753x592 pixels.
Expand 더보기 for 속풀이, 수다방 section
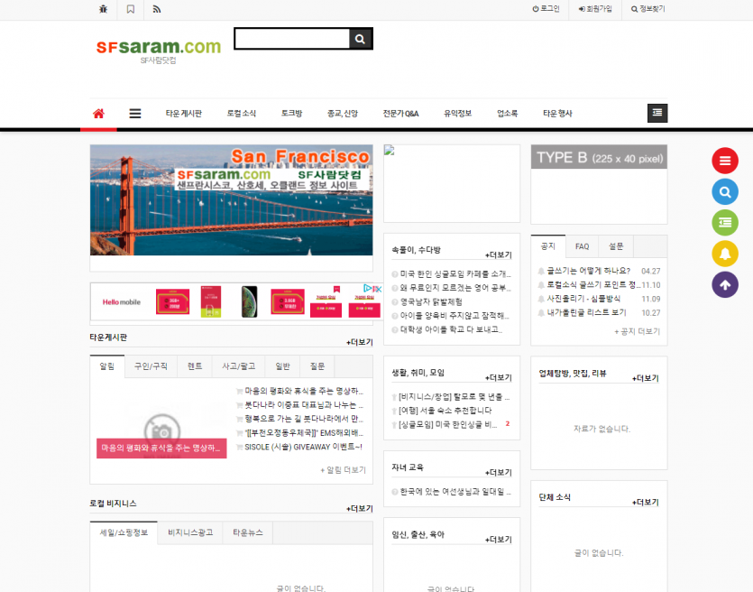[x=498, y=254]
